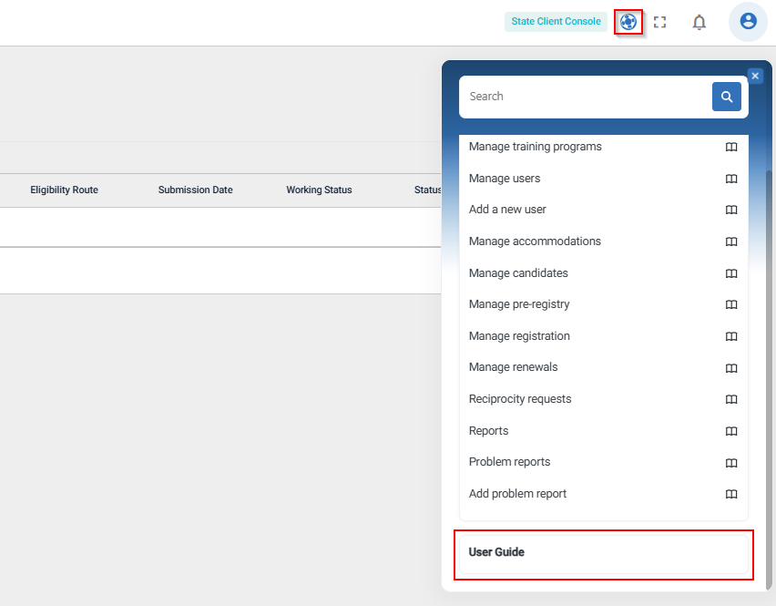Open Manage registration help topic
This screenshot has width=776, height=606.
pos(519,335)
